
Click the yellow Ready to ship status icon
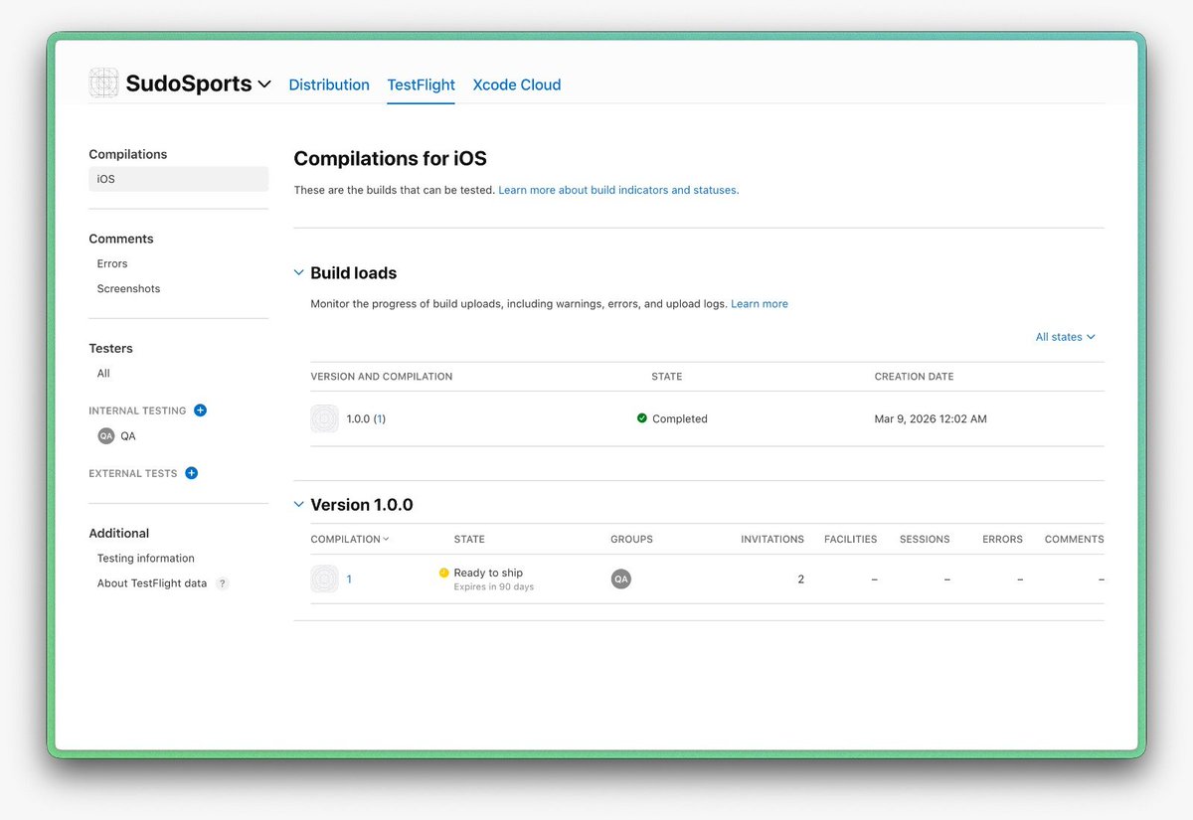(x=444, y=573)
